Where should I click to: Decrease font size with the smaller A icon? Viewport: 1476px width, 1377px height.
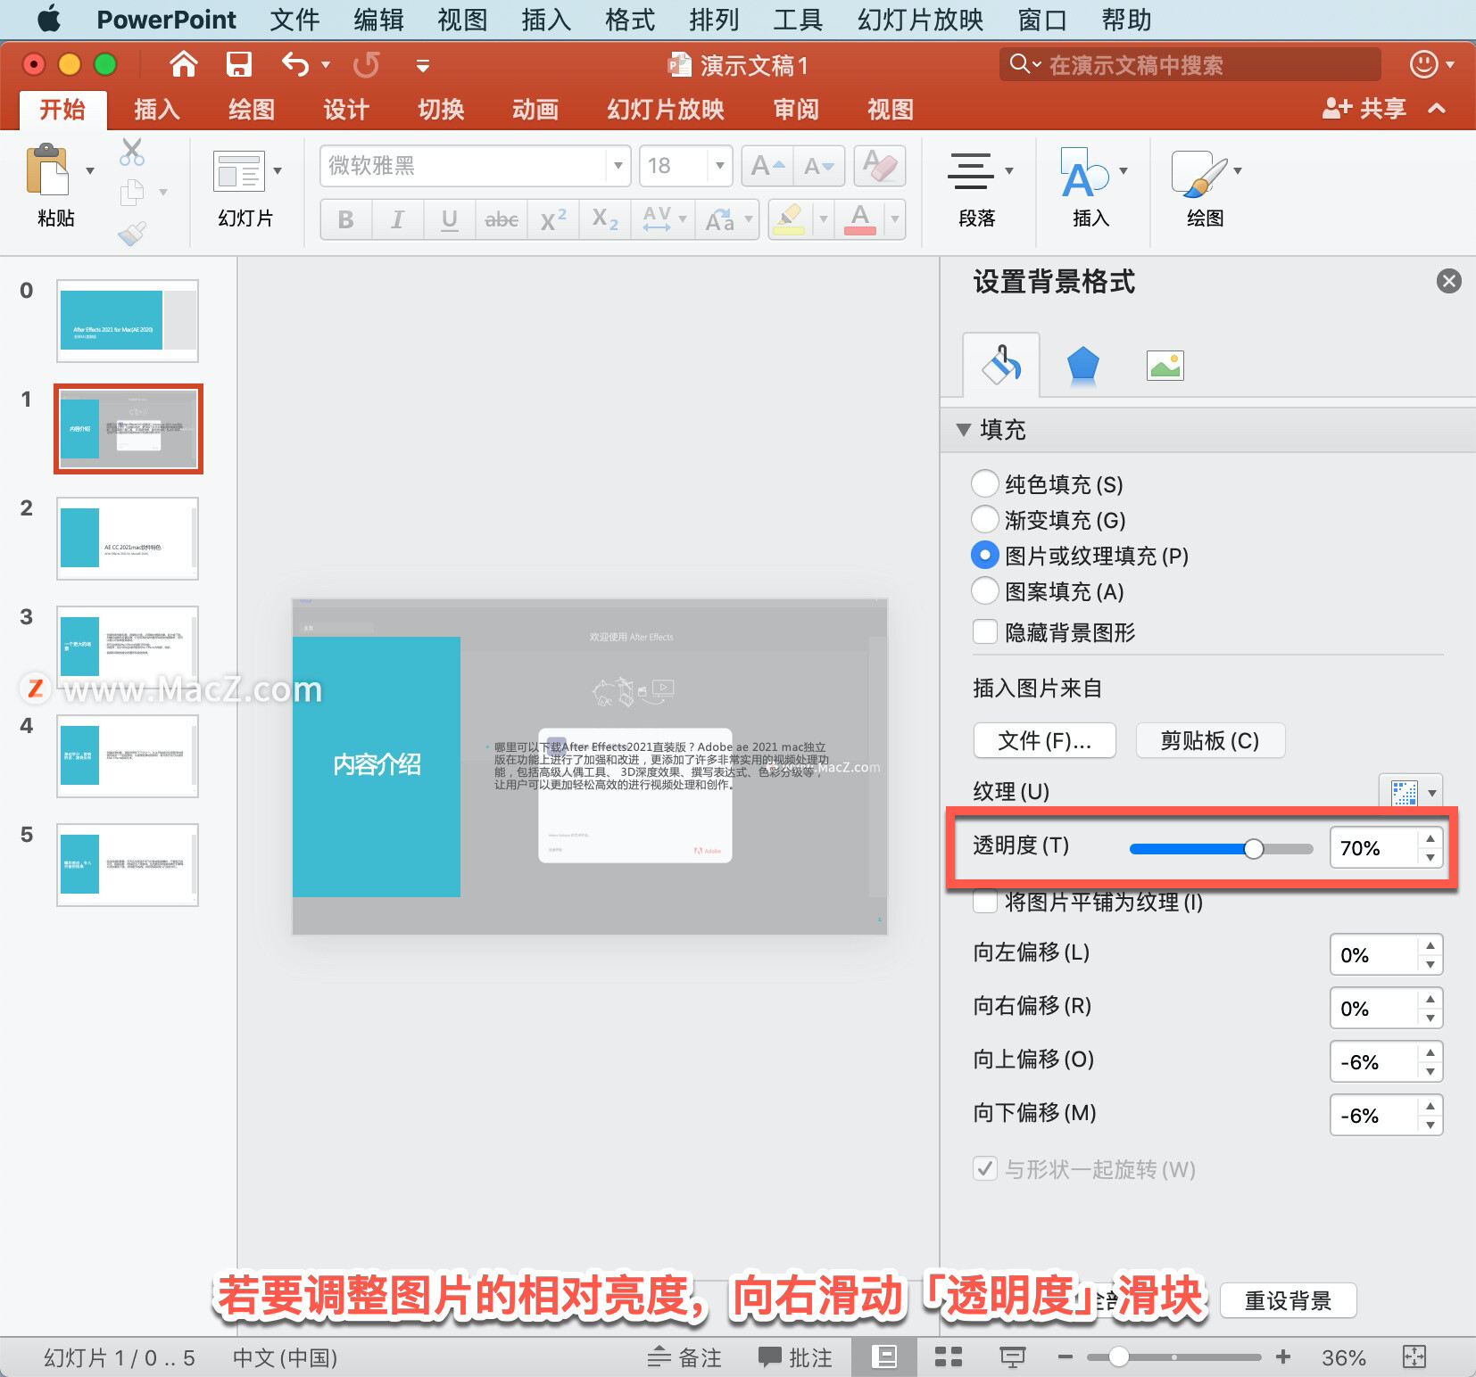[818, 166]
